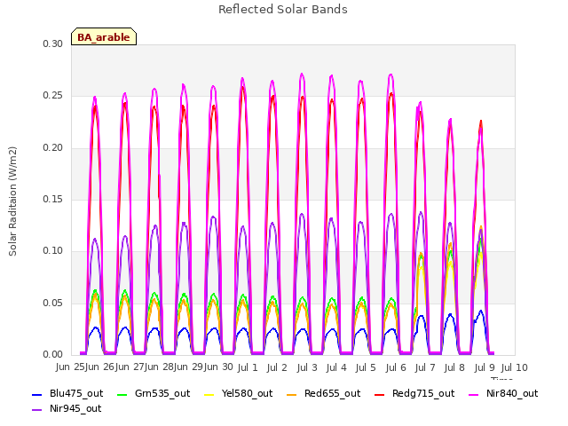568x426 pixels.
Task: Click the 0.20 y-axis tick label
Action: pyautogui.click(x=53, y=148)
